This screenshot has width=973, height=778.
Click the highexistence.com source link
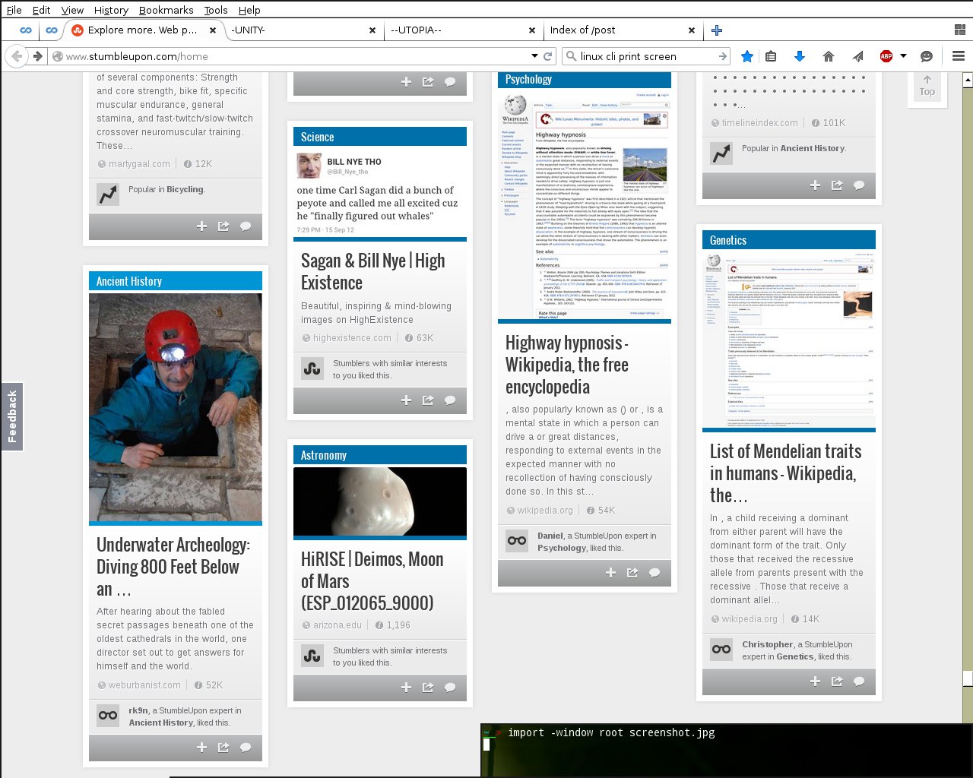(x=352, y=338)
